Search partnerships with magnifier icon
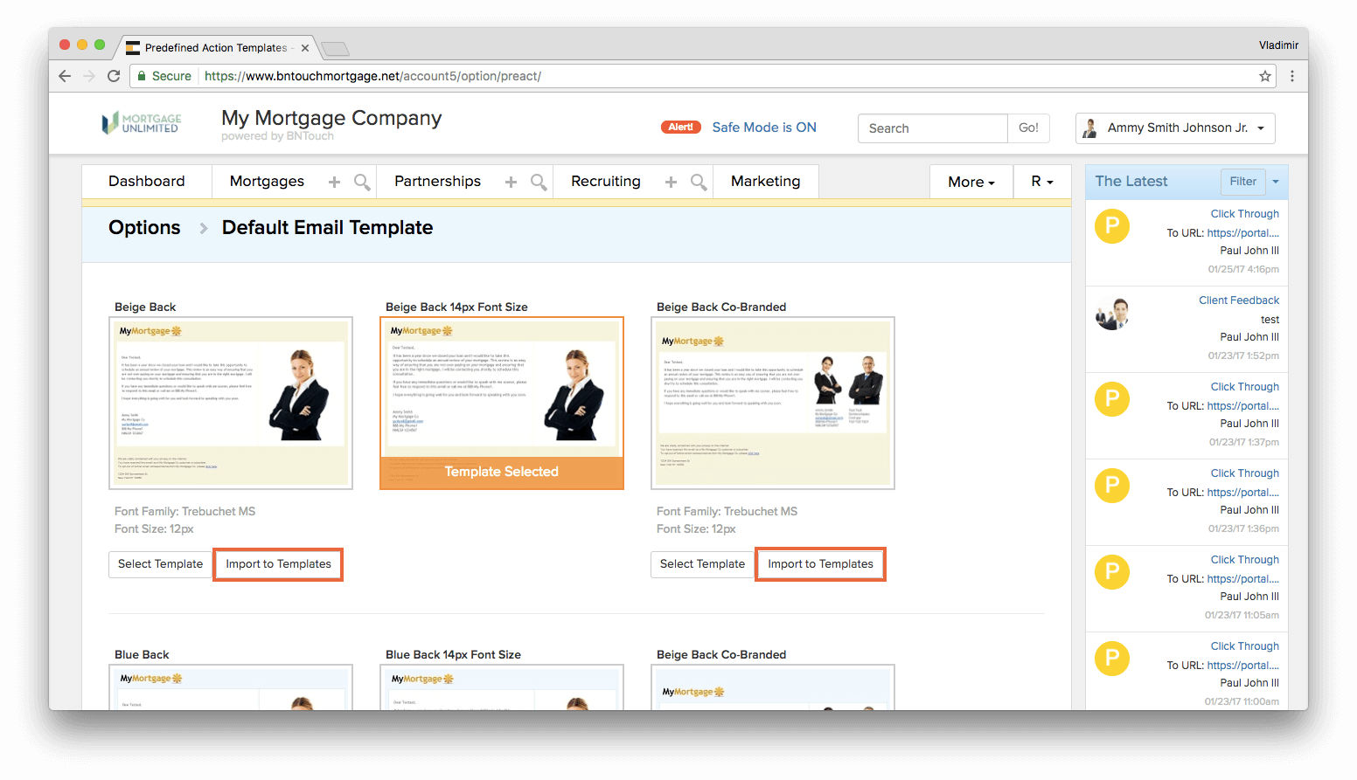 pyautogui.click(x=539, y=182)
